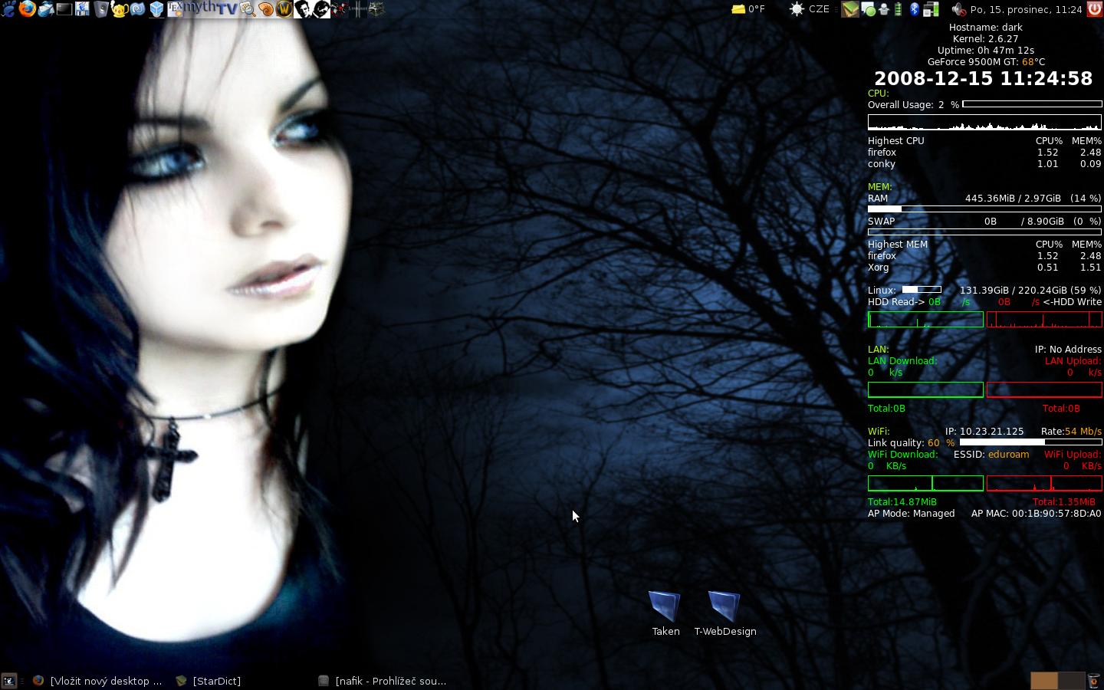Click the Linux disk usage bar
1104x690 pixels.
pyautogui.click(x=922, y=290)
